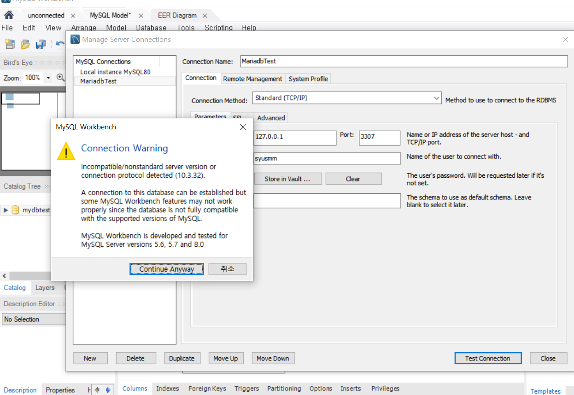Close the EER Diagram tab
Image resolution: width=574 pixels, height=395 pixels.
(205, 16)
